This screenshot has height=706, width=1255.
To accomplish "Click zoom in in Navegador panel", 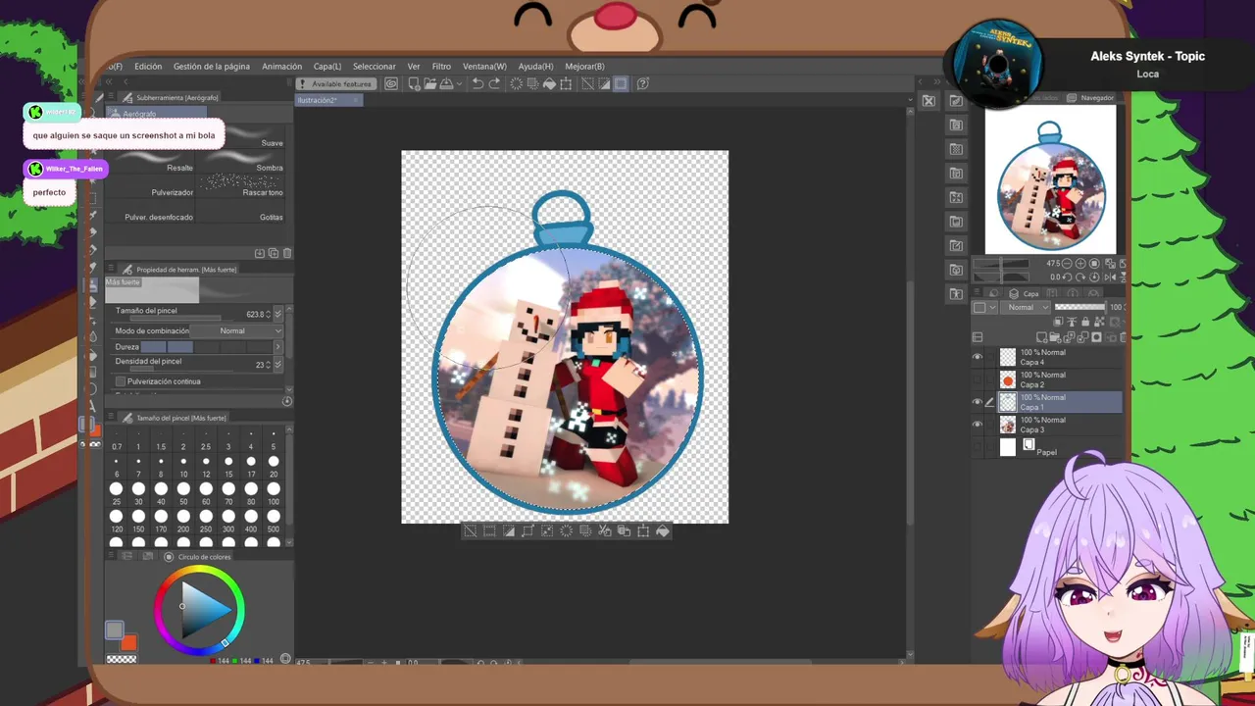I will [1080, 264].
